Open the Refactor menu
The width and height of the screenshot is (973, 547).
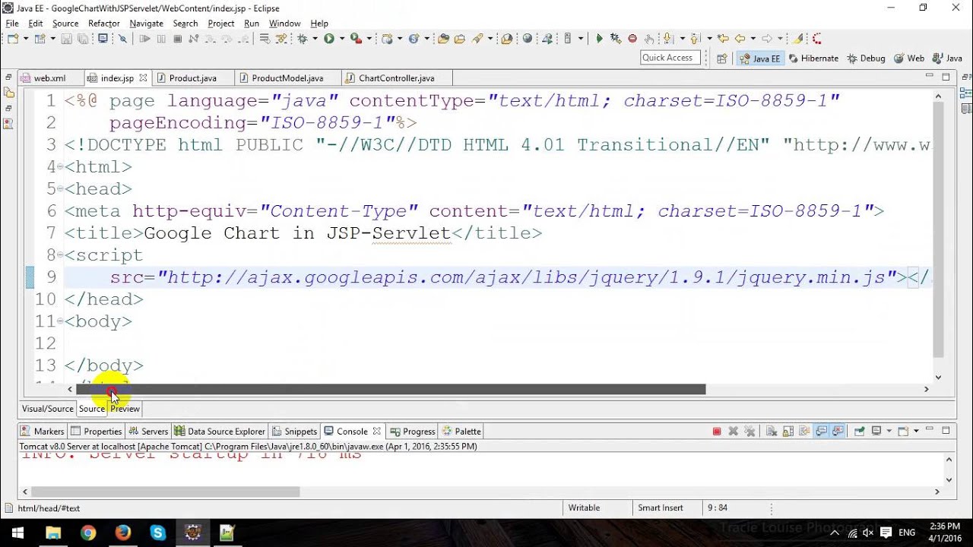104,24
